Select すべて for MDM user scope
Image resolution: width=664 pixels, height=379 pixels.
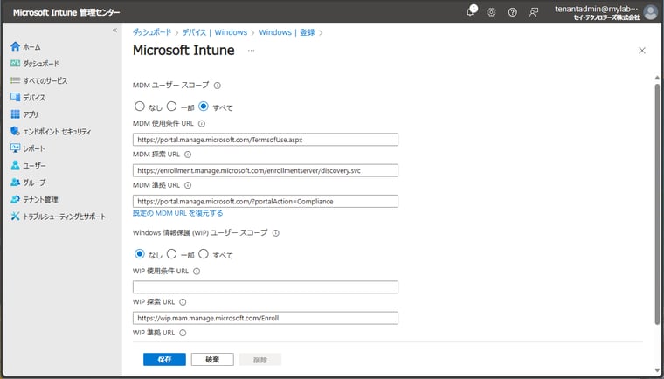(x=204, y=107)
